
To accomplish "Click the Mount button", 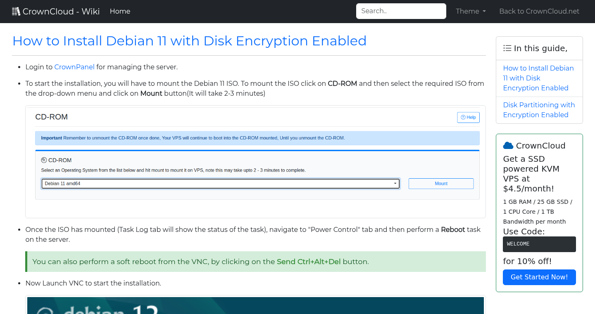I will tap(441, 183).
